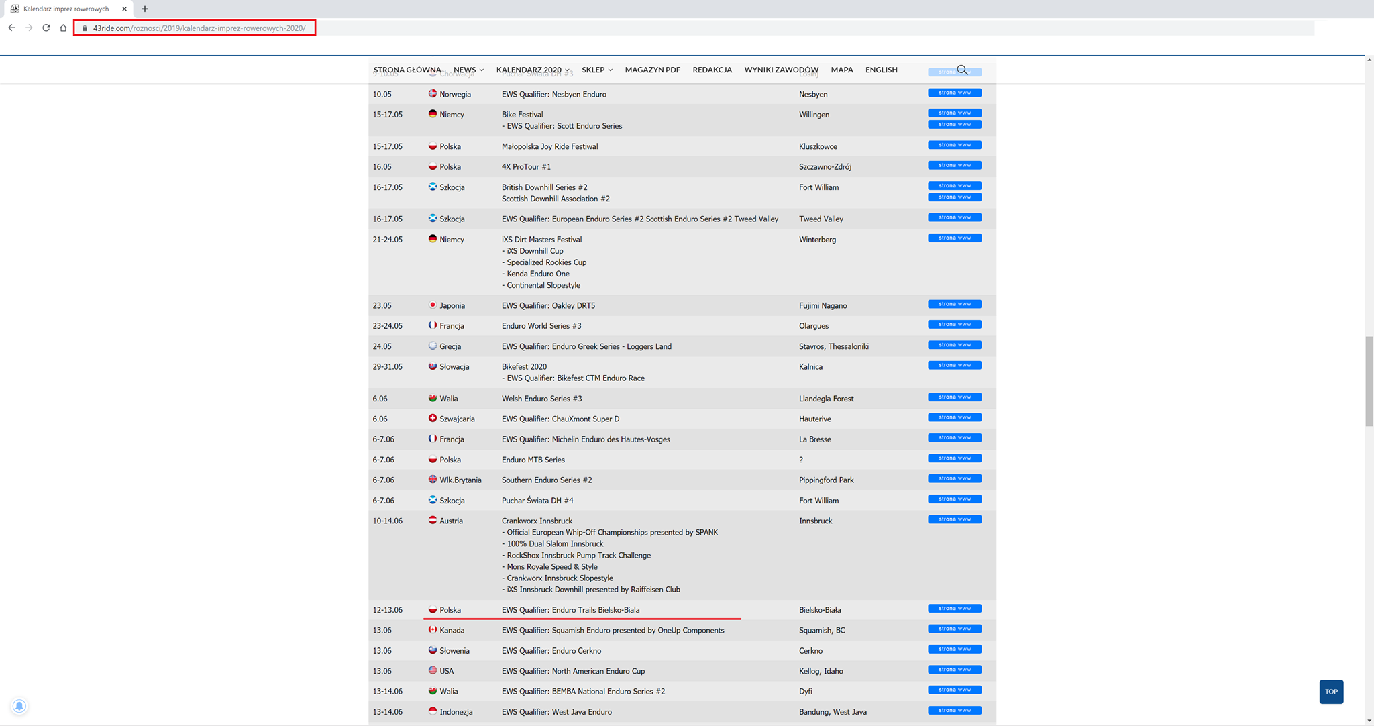Click the Grecja flag icon
This screenshot has height=726, width=1374.
433,346
